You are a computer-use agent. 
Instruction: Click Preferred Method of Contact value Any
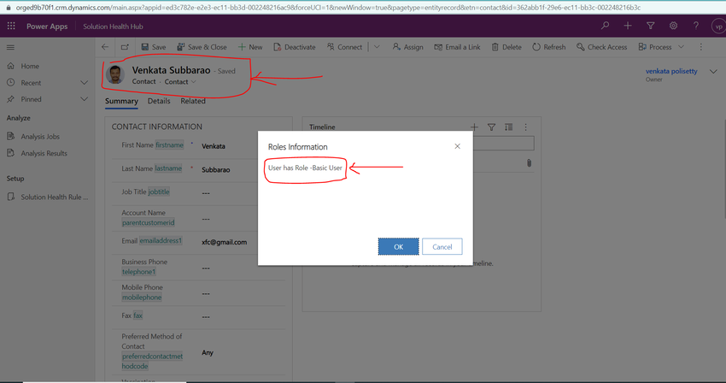[208, 352]
